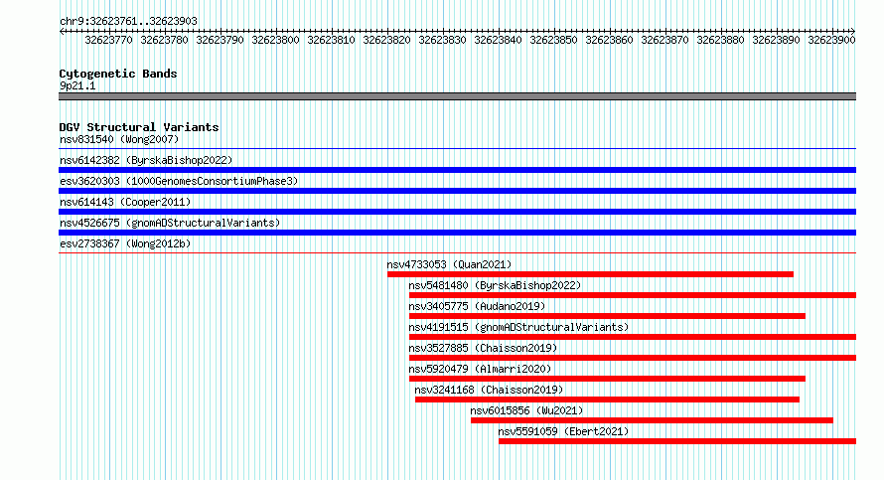Open variant nsv4191515 (gnomADStructuralVariants)

pyautogui.click(x=518, y=327)
